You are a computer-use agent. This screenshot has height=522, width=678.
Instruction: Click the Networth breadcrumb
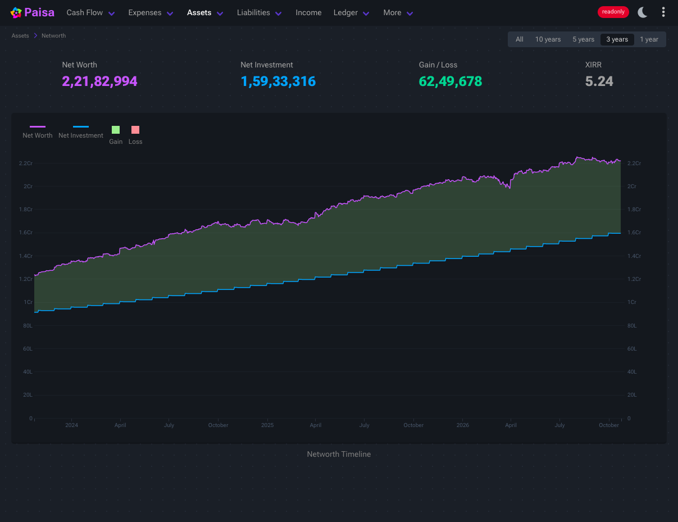[x=54, y=36]
